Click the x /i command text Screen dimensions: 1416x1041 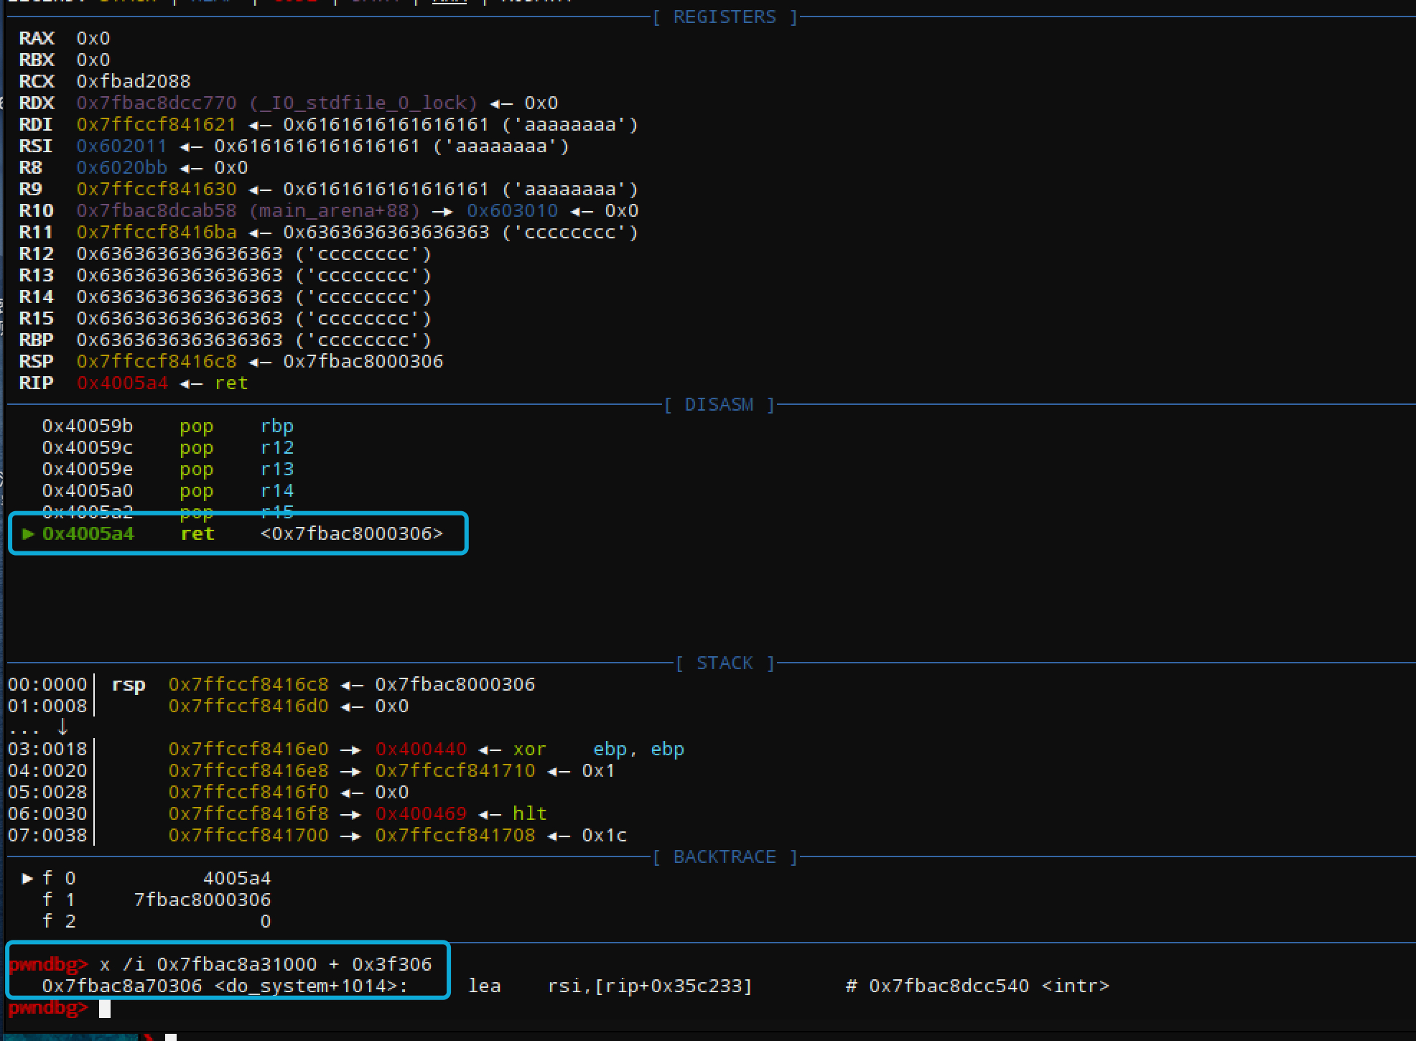tap(266, 964)
